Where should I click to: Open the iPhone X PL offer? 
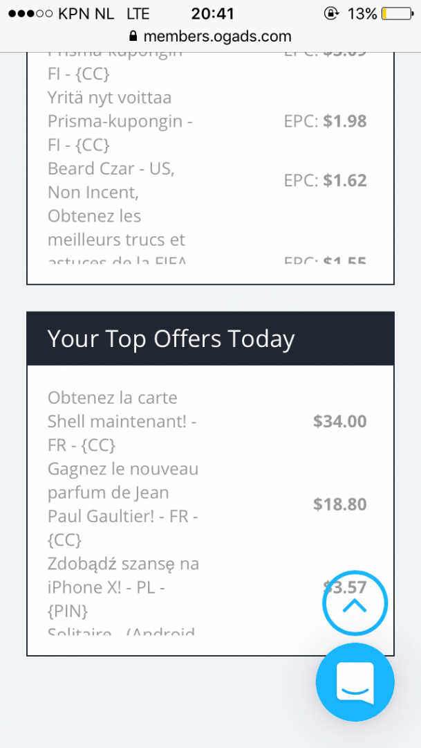(x=122, y=587)
